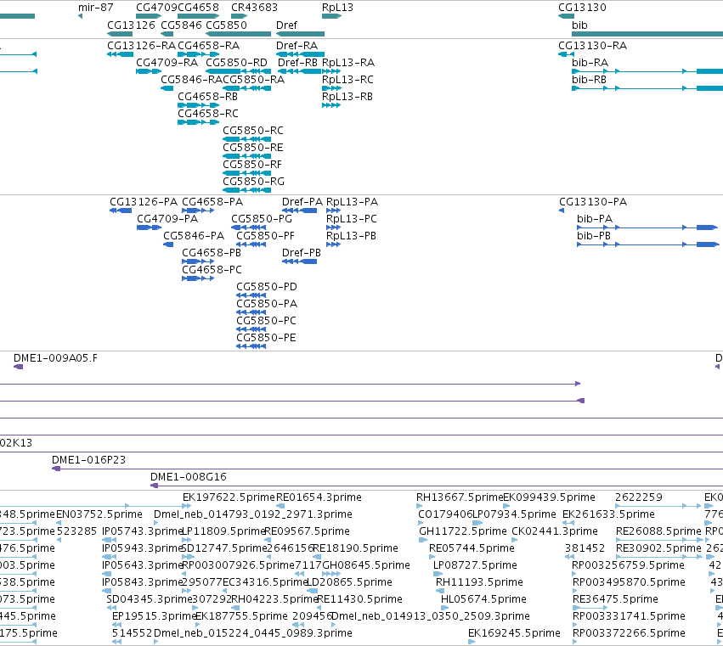Click the bib-PA protein label
Viewport: 723px width, 646px height.
tap(595, 219)
